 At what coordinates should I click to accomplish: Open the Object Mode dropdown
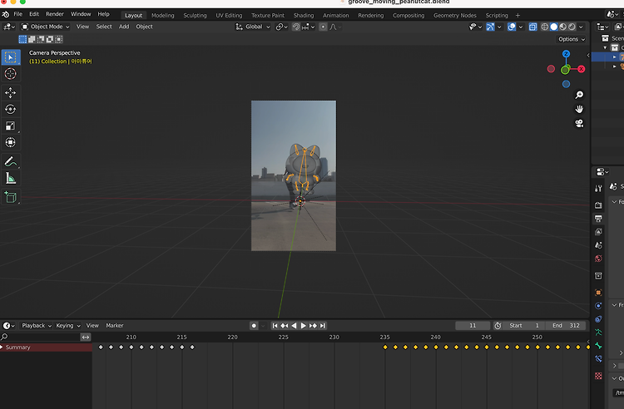47,27
